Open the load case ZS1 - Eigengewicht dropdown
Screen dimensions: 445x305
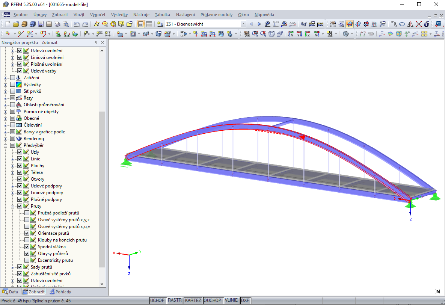(x=243, y=24)
